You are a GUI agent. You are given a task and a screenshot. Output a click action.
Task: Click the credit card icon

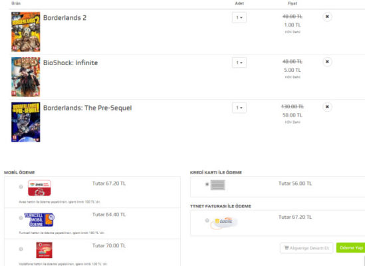pos(217,185)
